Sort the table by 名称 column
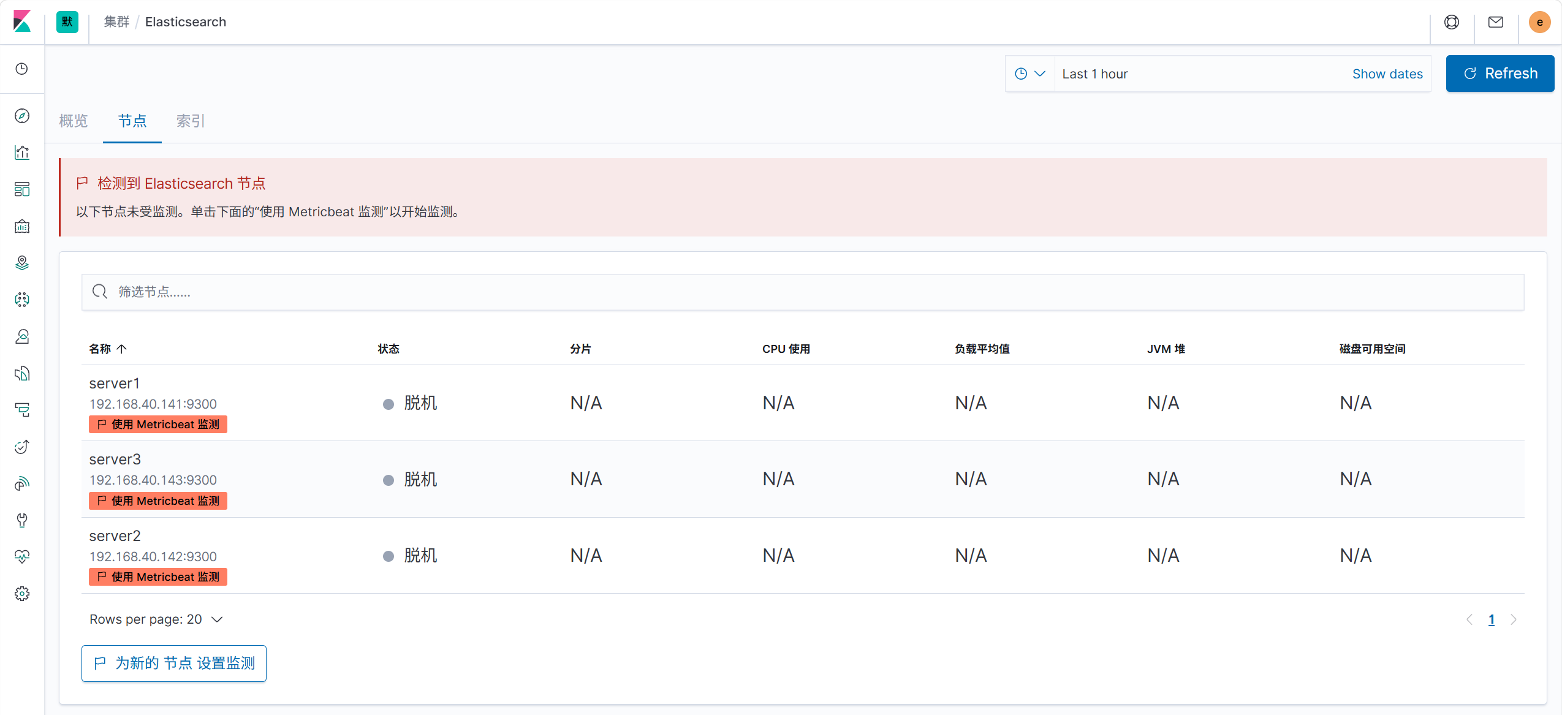 click(x=108, y=349)
